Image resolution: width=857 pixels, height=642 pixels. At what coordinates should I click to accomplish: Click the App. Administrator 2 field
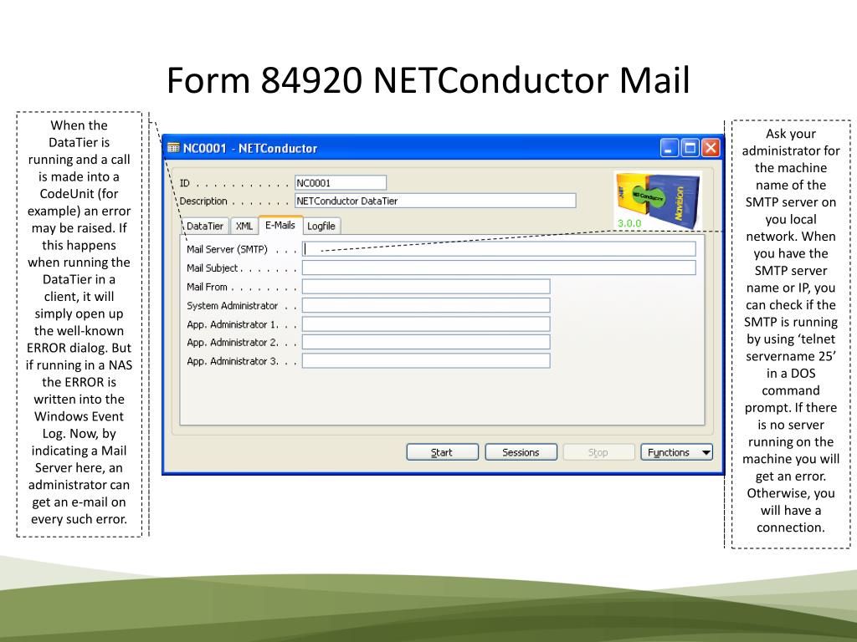click(426, 342)
